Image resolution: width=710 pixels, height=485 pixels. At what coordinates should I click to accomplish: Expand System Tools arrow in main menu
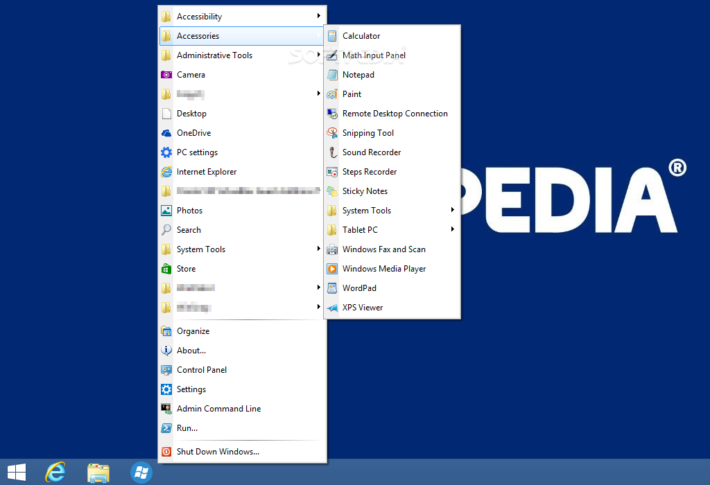click(x=319, y=249)
